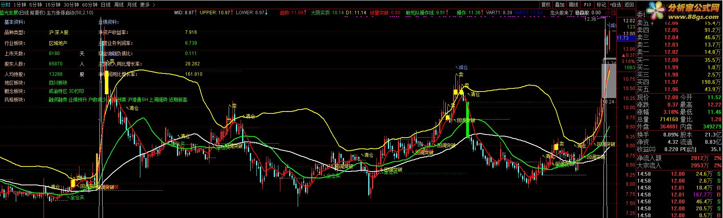
Task: Click the 卖三 ask row at 12.04
Action: click(x=679, y=37)
